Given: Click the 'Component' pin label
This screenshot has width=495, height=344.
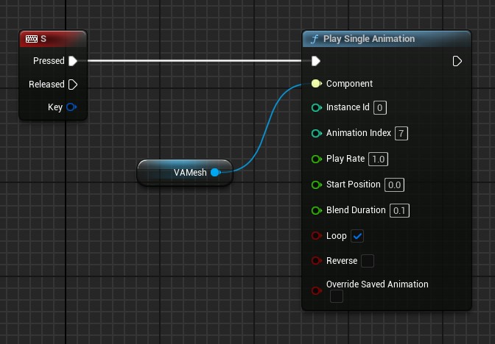Looking at the screenshot, I should [349, 84].
